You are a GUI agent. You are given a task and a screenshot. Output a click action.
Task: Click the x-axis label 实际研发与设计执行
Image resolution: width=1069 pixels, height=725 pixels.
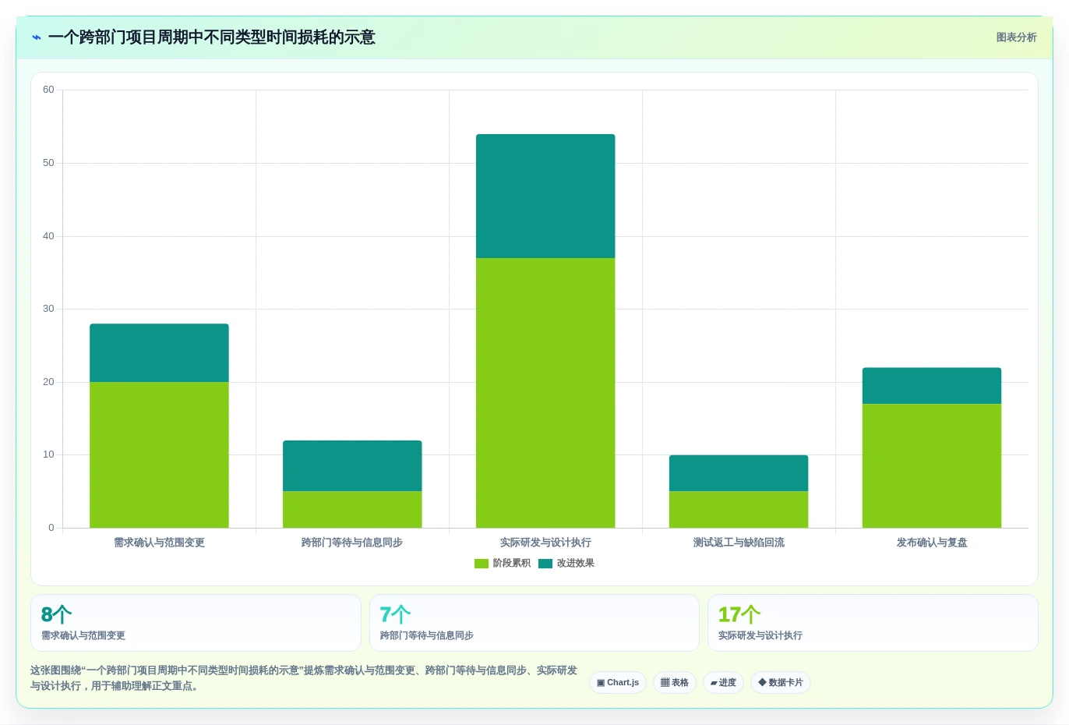pyautogui.click(x=545, y=543)
